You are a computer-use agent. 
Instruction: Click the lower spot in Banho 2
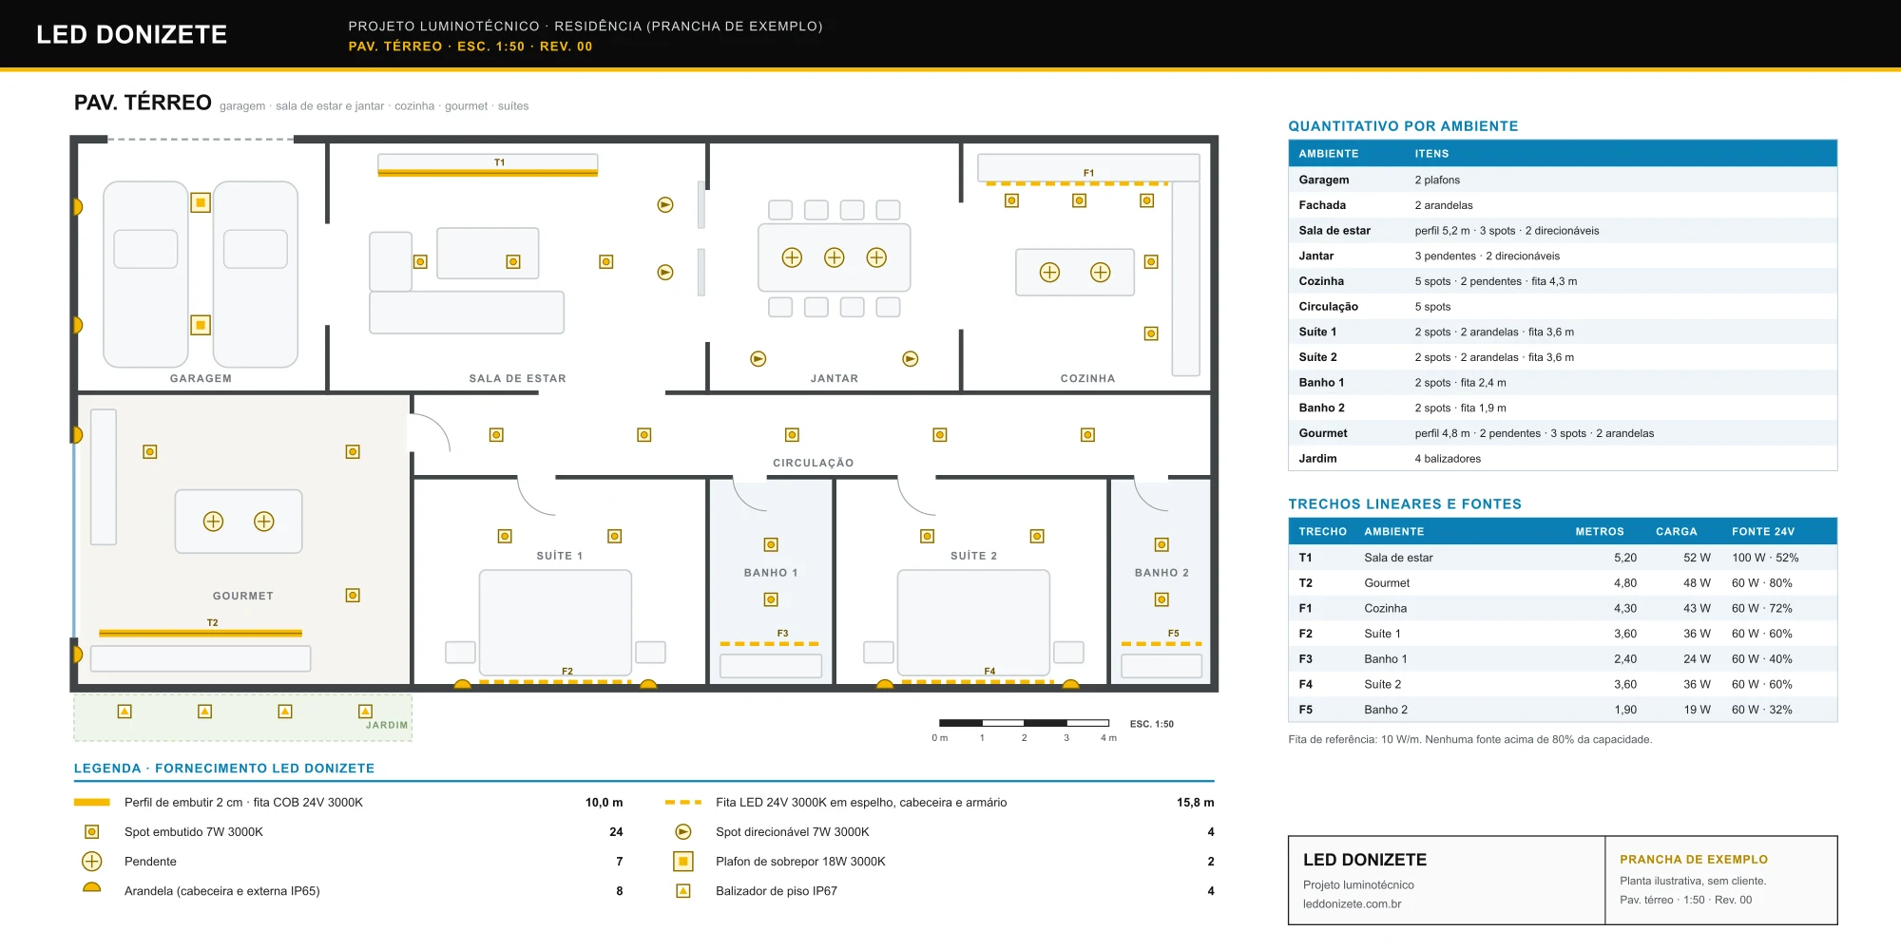pyautogui.click(x=1162, y=599)
